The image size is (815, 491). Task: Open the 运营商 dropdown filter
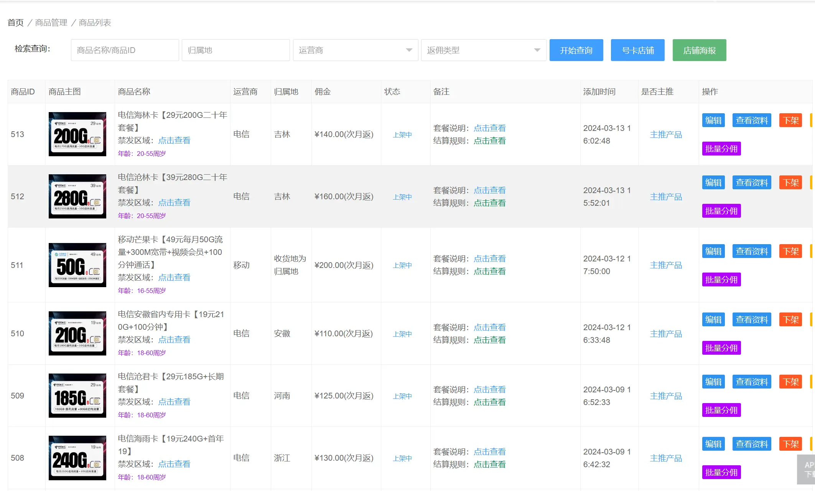pos(355,50)
